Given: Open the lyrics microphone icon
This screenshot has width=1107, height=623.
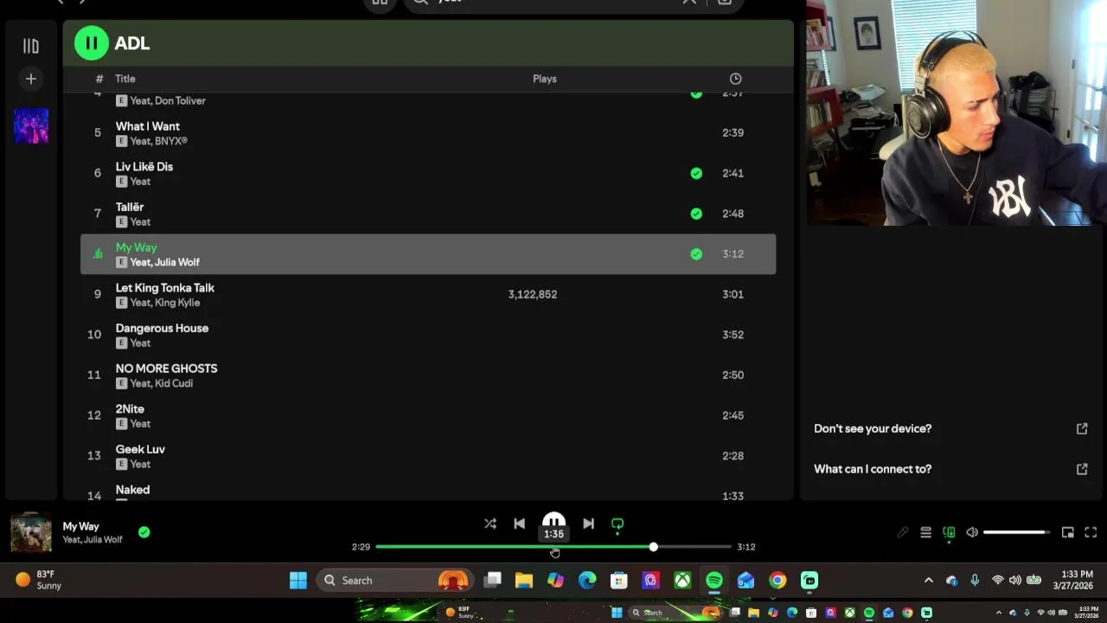Looking at the screenshot, I should pos(902,533).
